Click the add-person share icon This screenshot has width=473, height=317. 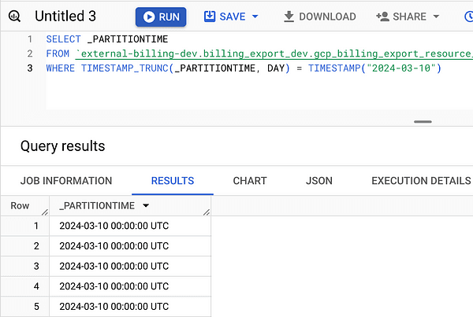383,17
